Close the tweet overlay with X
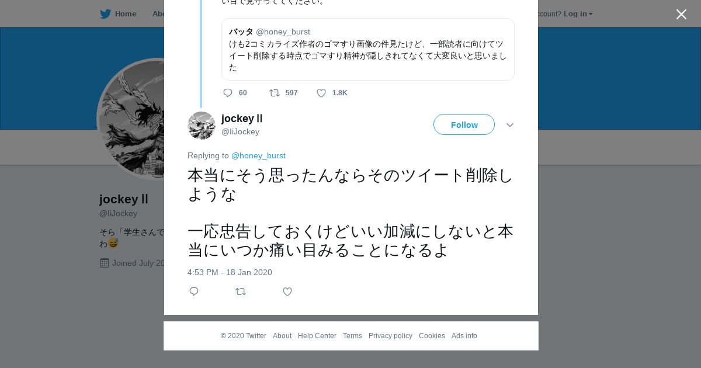The height and width of the screenshot is (368, 701). [x=681, y=15]
